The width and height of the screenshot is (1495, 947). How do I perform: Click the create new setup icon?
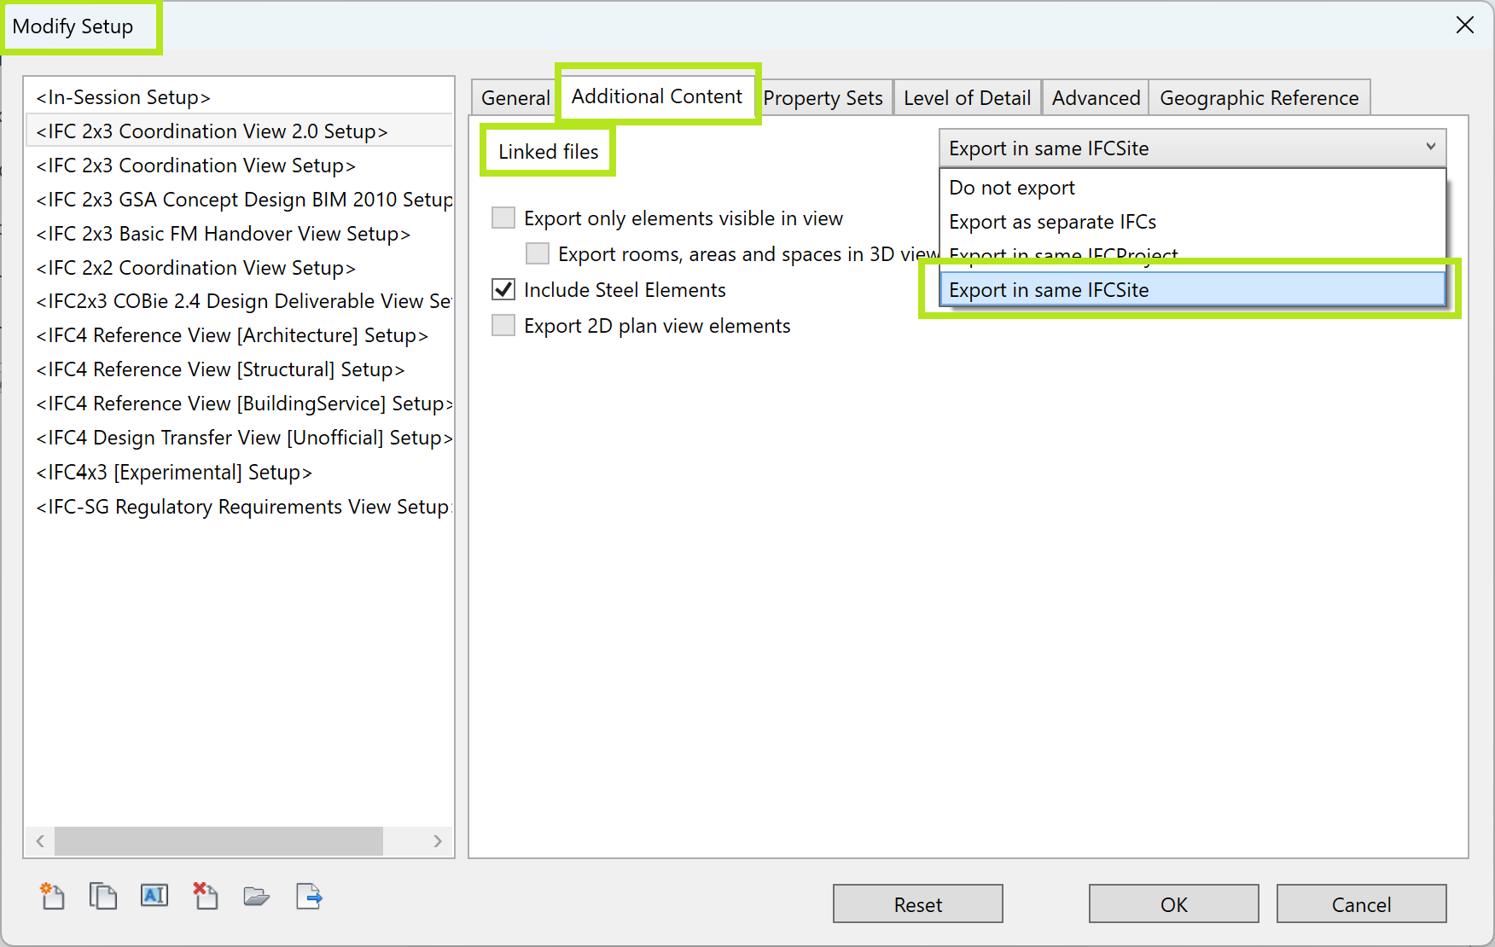click(x=52, y=896)
